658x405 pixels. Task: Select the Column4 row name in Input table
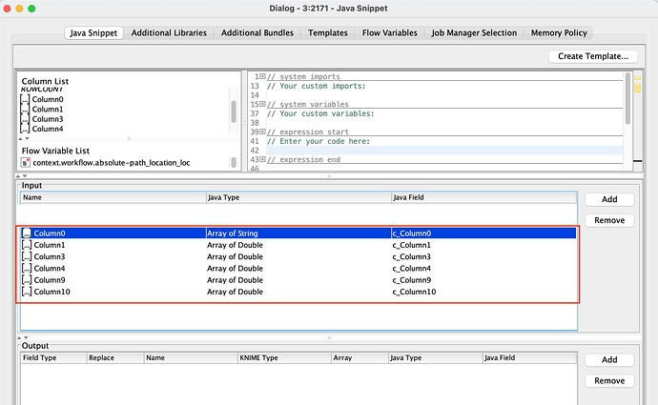pos(49,269)
